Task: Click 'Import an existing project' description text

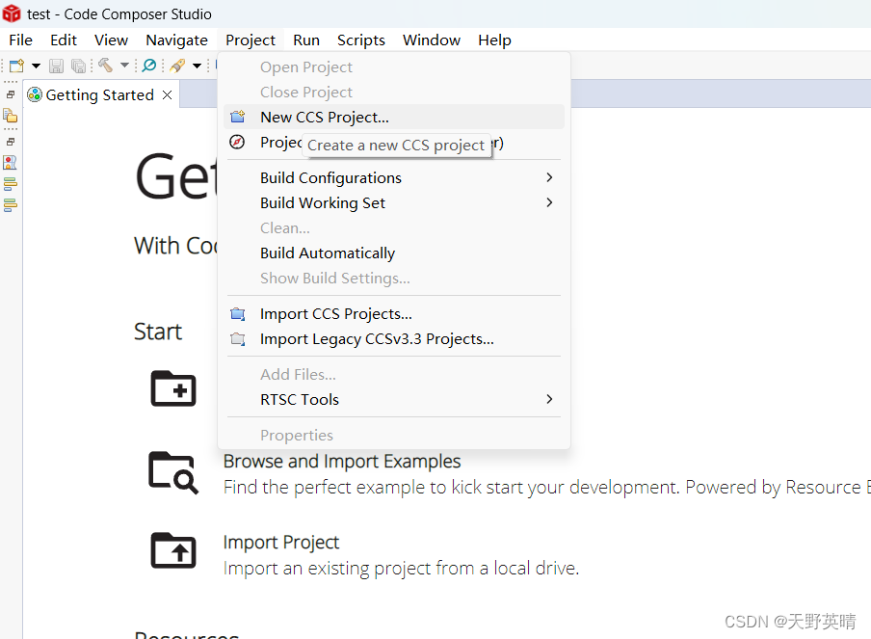Action: tap(401, 569)
